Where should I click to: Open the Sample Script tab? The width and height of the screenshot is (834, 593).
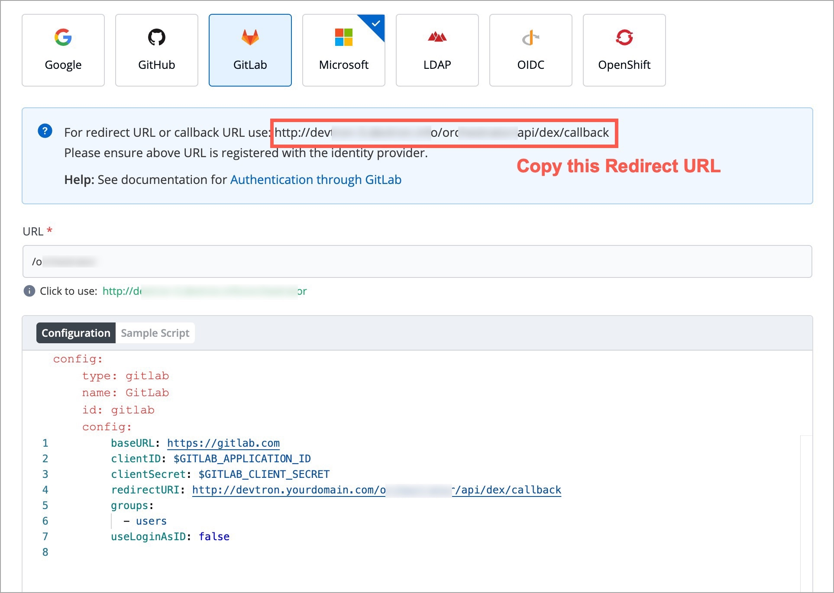(155, 333)
